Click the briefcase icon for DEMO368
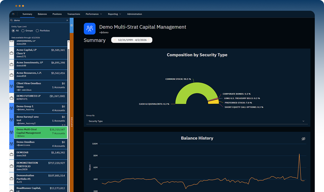 [x=12, y=154]
